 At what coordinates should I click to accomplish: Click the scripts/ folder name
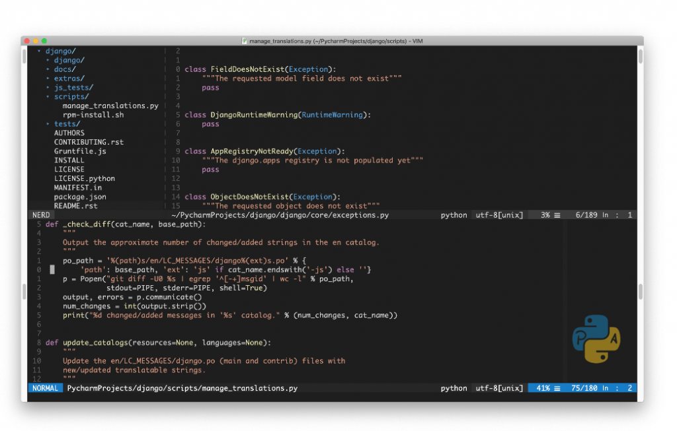coord(71,96)
